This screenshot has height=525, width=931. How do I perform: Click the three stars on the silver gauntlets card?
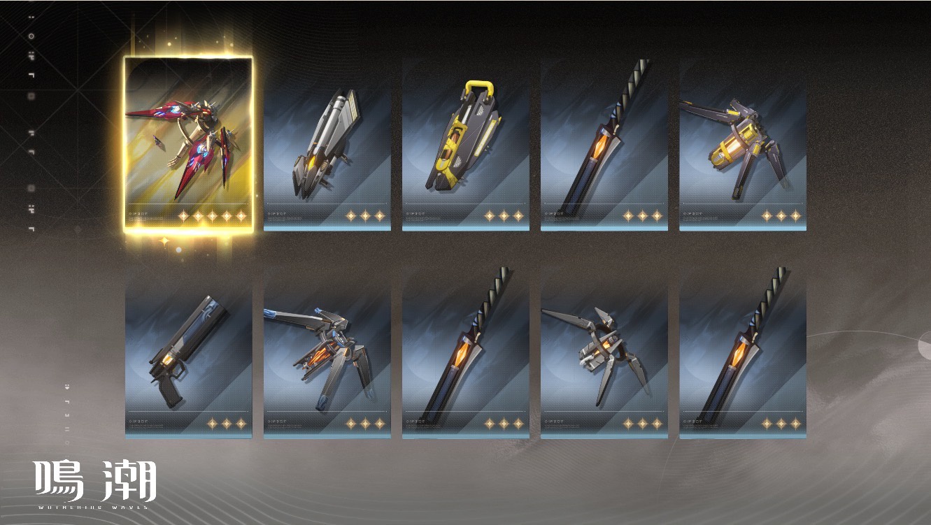coord(641,424)
